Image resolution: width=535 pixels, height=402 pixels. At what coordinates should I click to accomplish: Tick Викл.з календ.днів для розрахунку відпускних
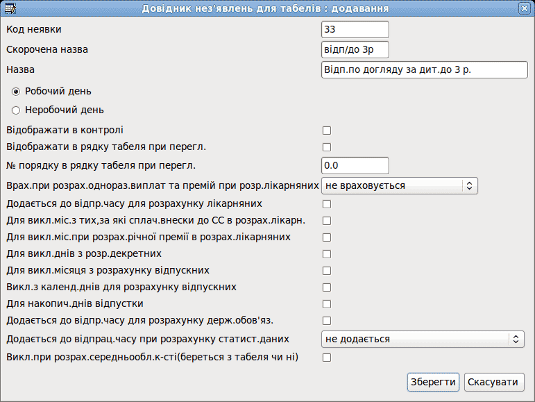[327, 287]
